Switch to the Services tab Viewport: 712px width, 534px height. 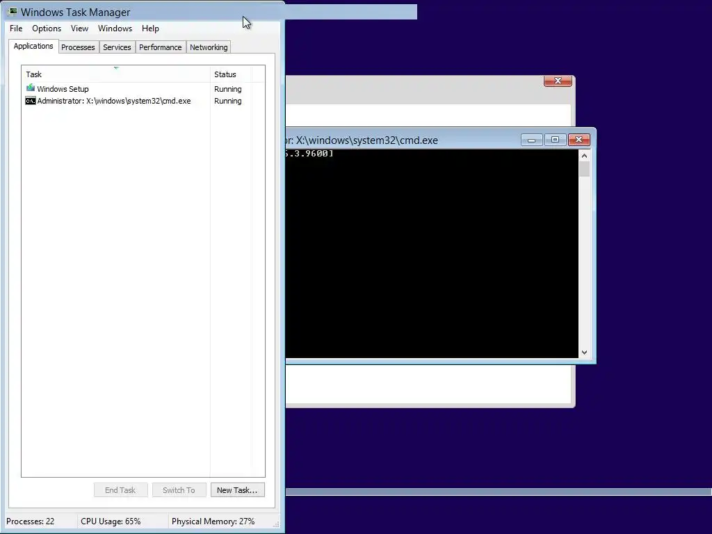pyautogui.click(x=117, y=47)
